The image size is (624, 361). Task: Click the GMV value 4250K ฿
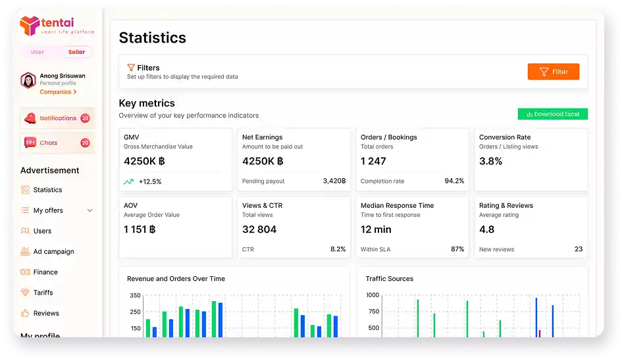coord(144,161)
